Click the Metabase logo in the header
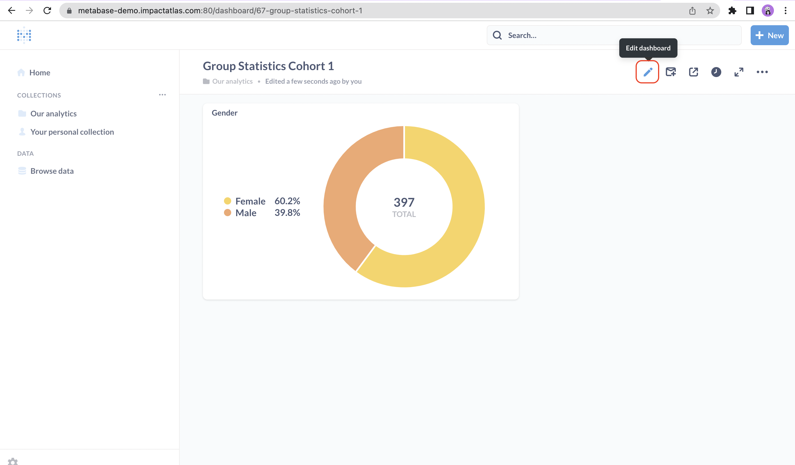This screenshot has width=795, height=465. click(24, 35)
